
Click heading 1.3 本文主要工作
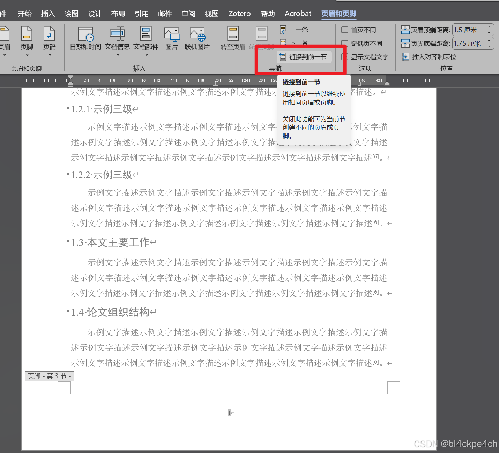[x=110, y=242]
